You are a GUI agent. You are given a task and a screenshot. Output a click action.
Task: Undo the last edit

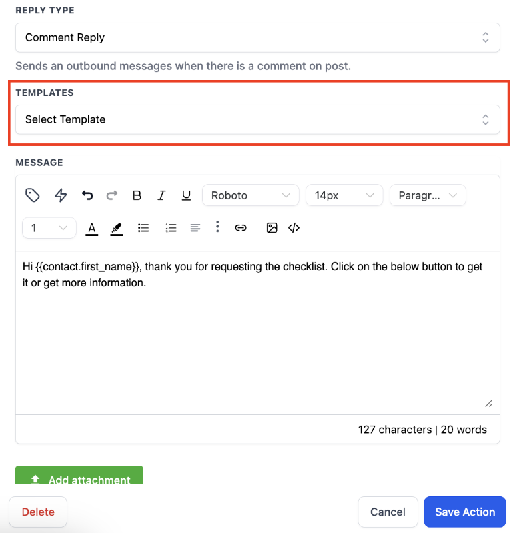(x=87, y=195)
